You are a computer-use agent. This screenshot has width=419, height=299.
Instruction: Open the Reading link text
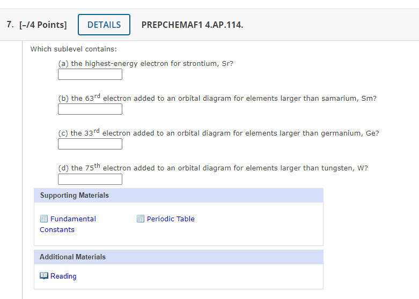tap(63, 276)
